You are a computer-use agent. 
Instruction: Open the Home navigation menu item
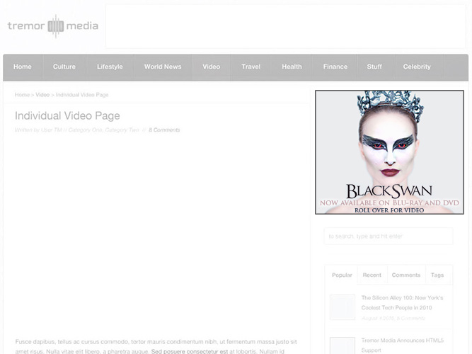point(23,67)
